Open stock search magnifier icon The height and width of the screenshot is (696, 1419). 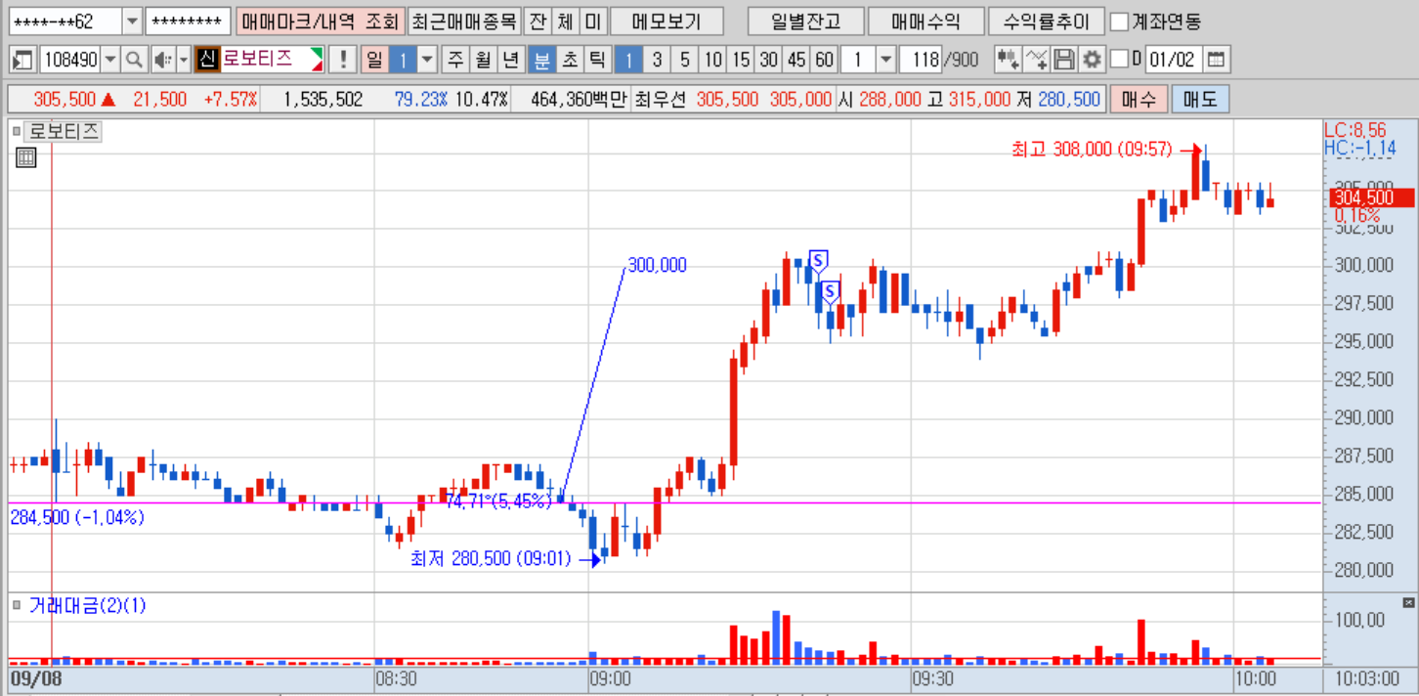click(134, 60)
